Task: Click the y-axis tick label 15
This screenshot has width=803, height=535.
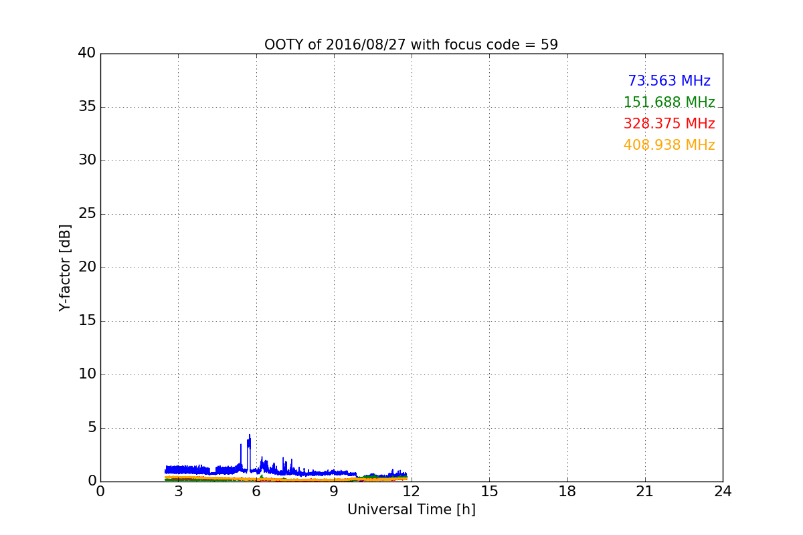Action: (87, 321)
